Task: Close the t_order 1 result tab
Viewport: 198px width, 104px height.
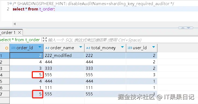Action: point(19,33)
